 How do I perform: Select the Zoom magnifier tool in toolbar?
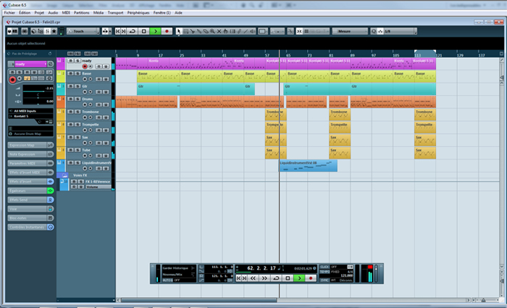pyautogui.click(x=214, y=31)
